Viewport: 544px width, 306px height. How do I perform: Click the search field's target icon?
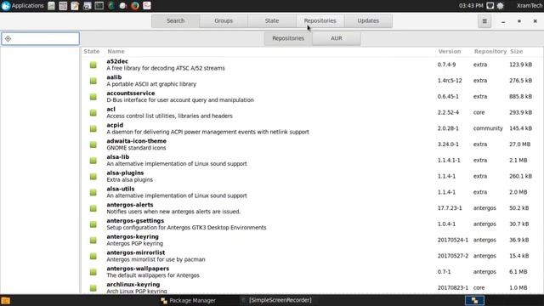click(8, 38)
